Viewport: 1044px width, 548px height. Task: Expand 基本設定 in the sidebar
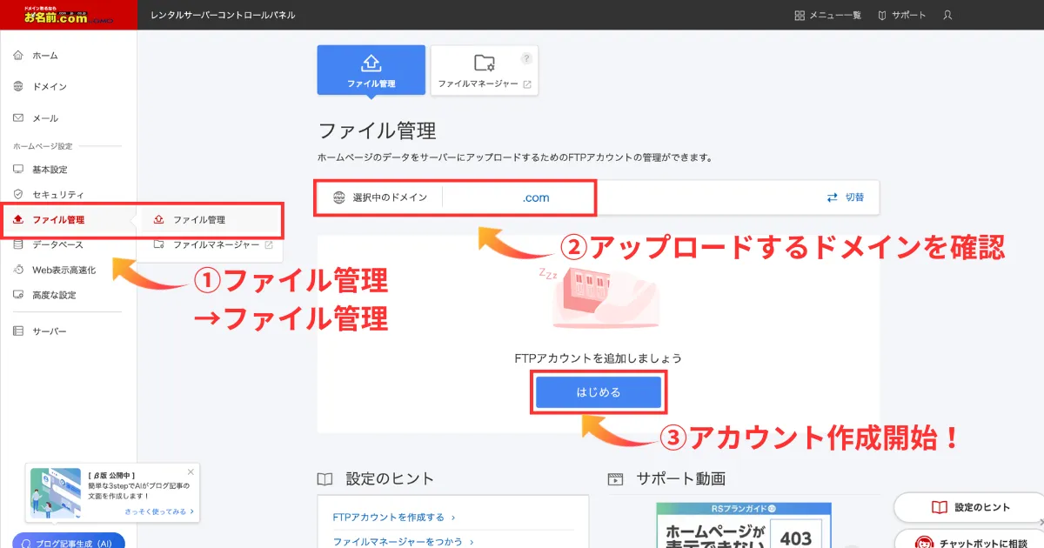click(x=50, y=170)
